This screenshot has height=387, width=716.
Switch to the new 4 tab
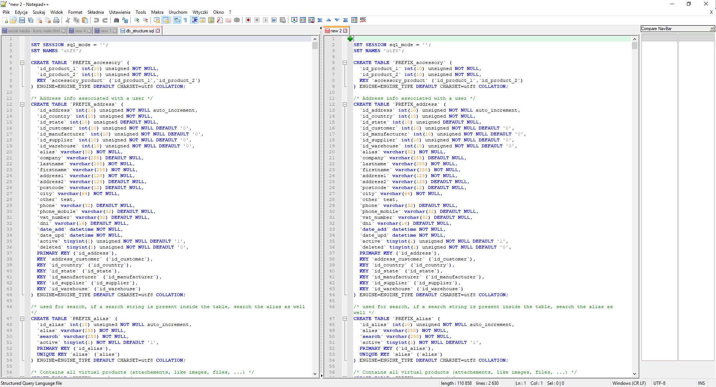pyautogui.click(x=80, y=31)
